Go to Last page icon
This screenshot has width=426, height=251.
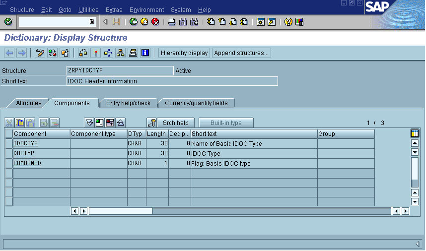[x=244, y=22]
